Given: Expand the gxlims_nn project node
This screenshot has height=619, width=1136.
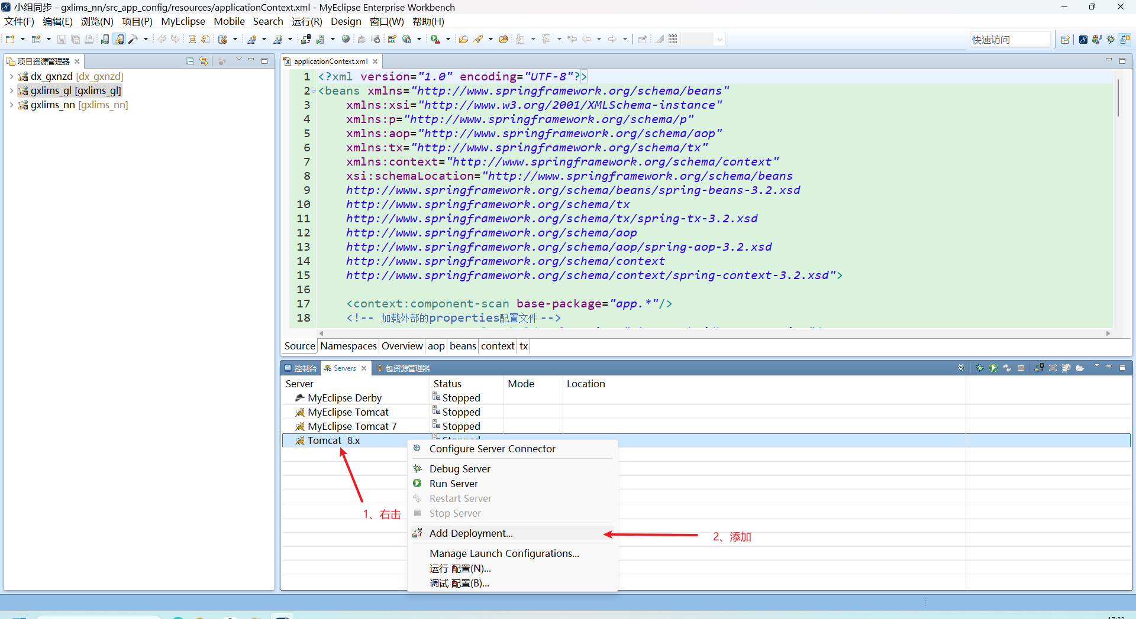Looking at the screenshot, I should 11,105.
